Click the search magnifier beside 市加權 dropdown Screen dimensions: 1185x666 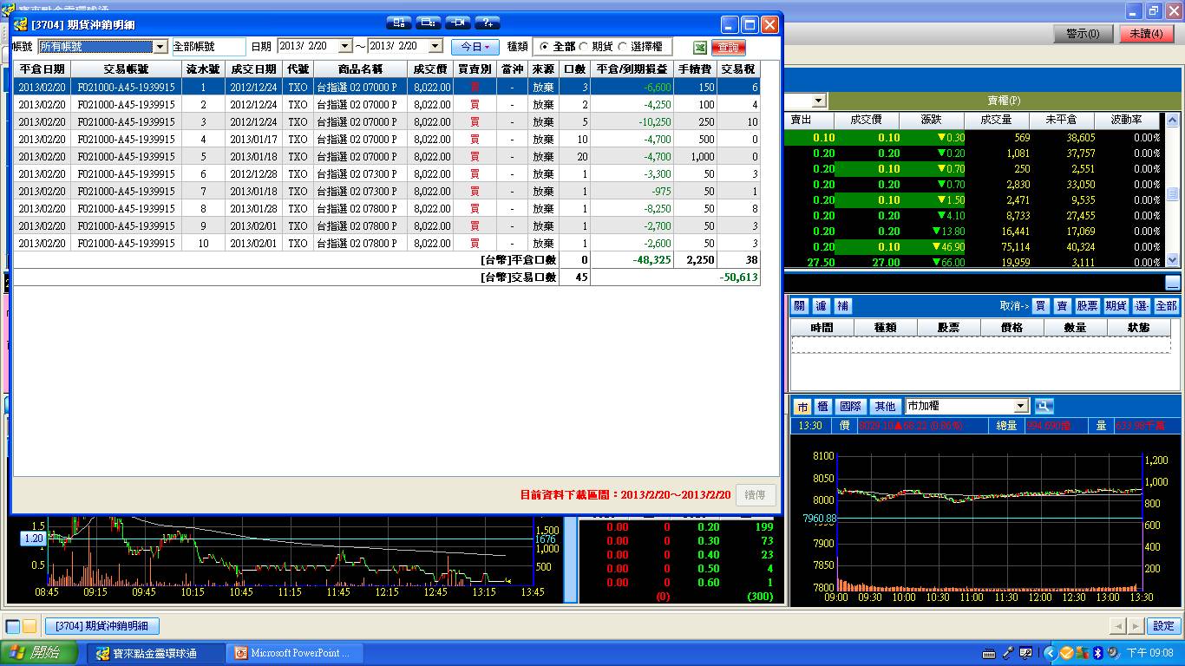click(x=1043, y=406)
